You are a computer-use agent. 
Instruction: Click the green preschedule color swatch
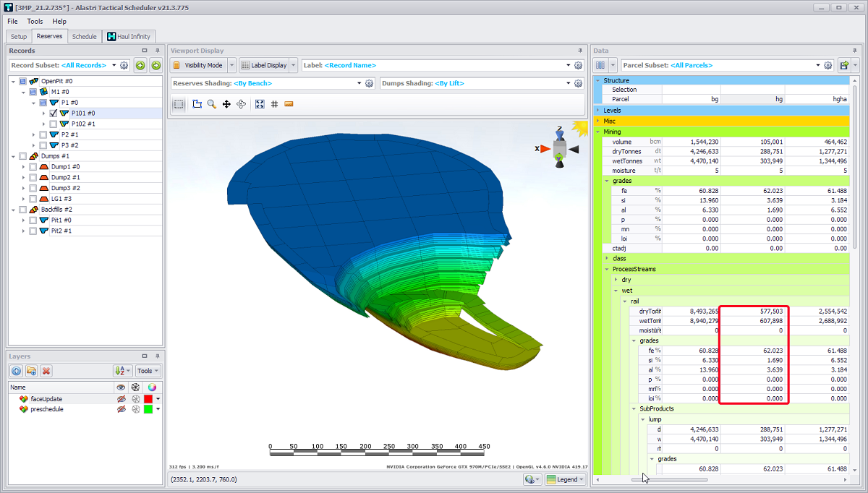tap(148, 410)
